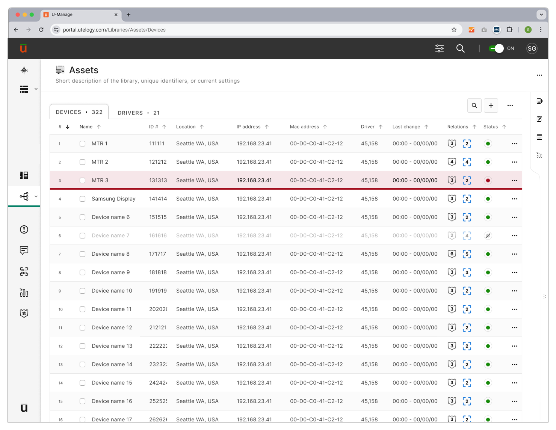Open the SG user avatar menu
This screenshot has width=556, height=430.
point(532,48)
